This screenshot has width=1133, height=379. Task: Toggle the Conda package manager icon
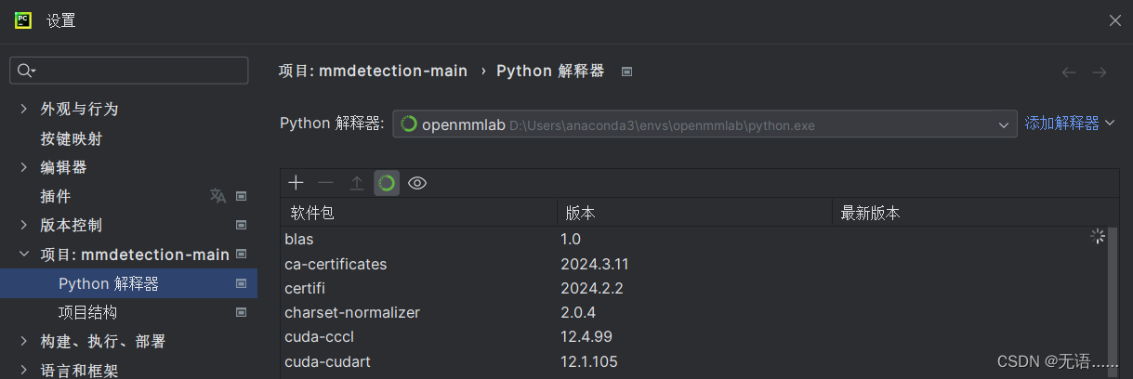coord(387,183)
